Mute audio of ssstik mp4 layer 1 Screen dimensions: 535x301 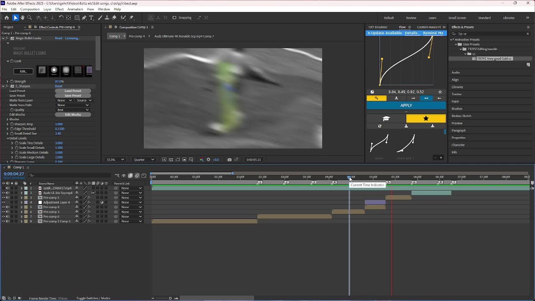pyautogui.click(x=8, y=188)
